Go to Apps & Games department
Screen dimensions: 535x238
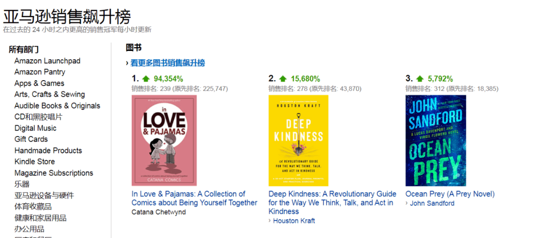(x=39, y=83)
